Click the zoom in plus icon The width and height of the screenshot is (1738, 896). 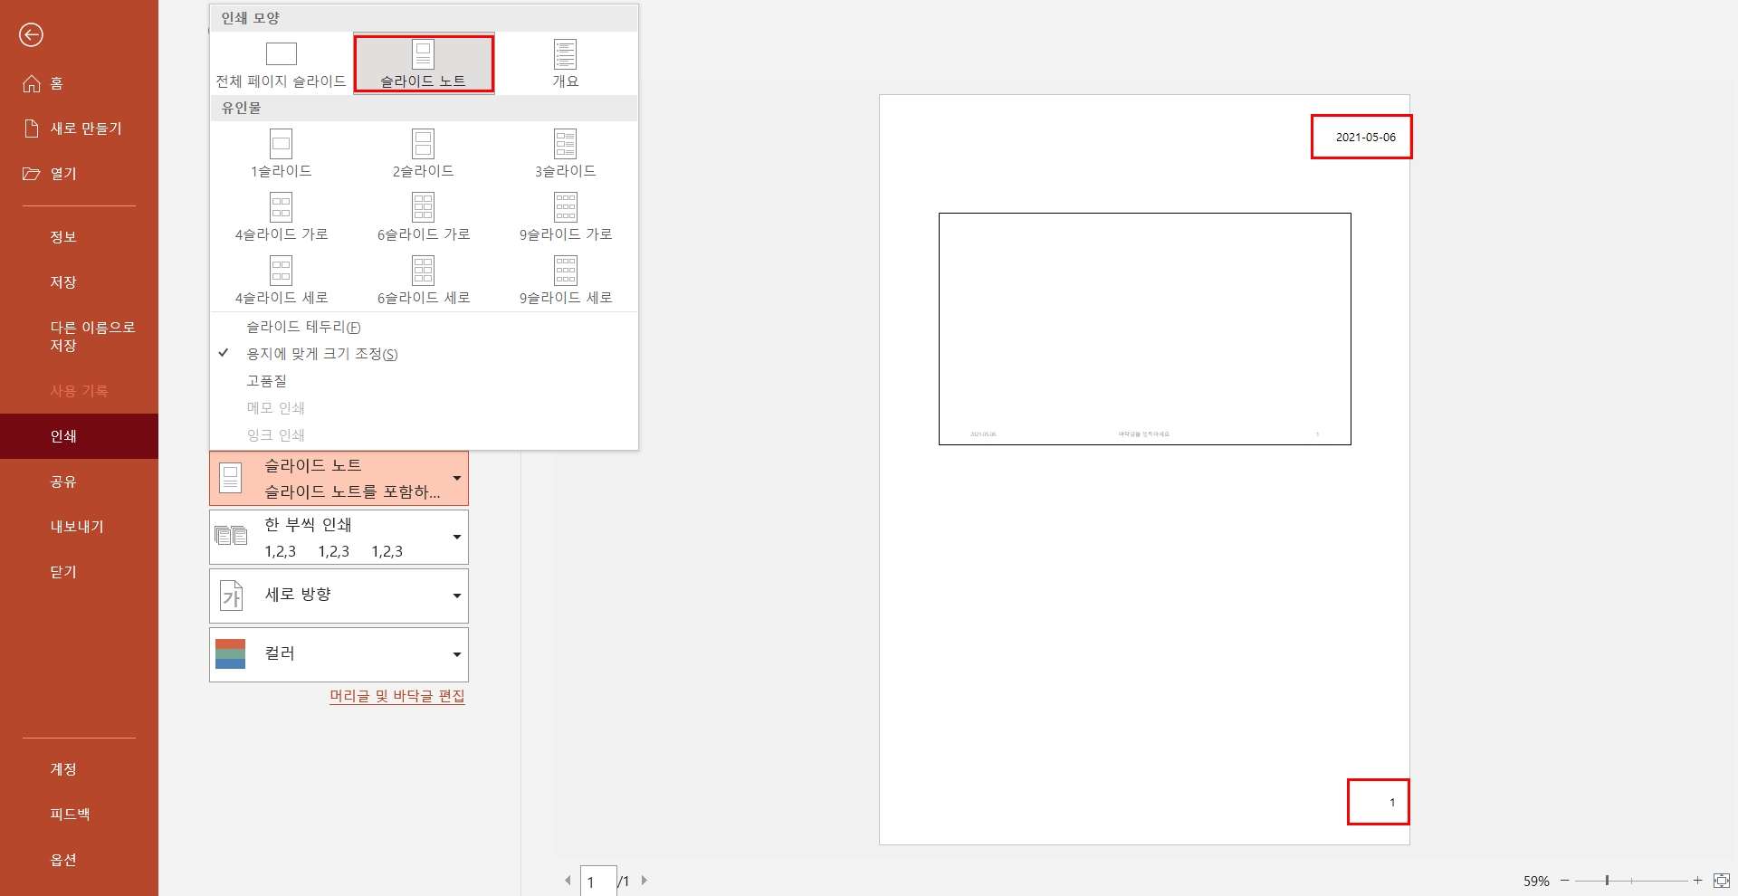1698,880
